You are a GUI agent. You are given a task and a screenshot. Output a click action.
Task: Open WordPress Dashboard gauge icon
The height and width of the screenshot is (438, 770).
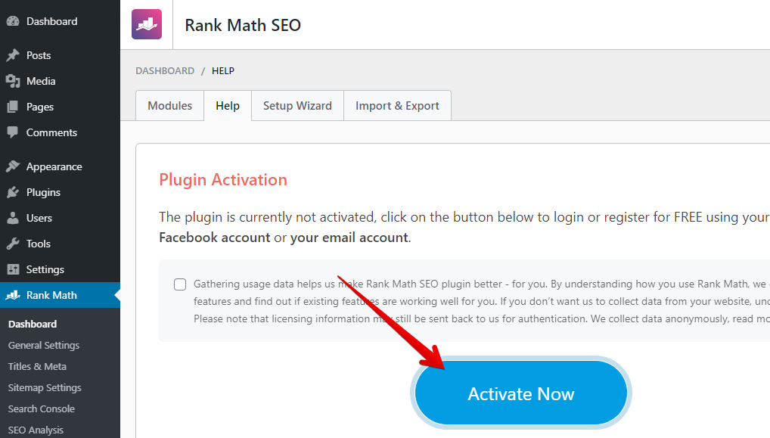click(13, 21)
